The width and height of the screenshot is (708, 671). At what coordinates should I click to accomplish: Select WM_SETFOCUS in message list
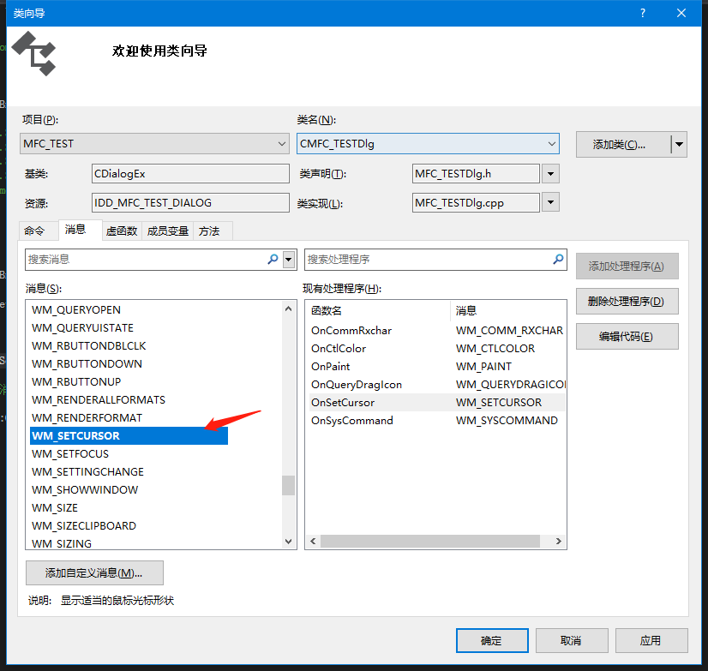pyautogui.click(x=70, y=454)
